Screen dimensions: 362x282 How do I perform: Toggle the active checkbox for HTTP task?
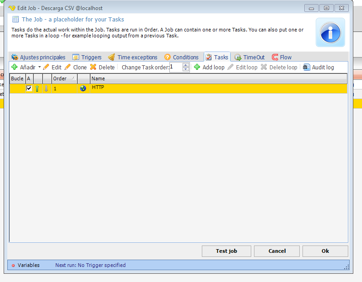pyautogui.click(x=29, y=89)
